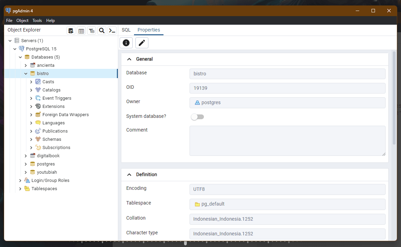The height and width of the screenshot is (247, 401).
Task: Click the vertical scrollbar in Properties panel
Action: pyautogui.click(x=394, y=98)
